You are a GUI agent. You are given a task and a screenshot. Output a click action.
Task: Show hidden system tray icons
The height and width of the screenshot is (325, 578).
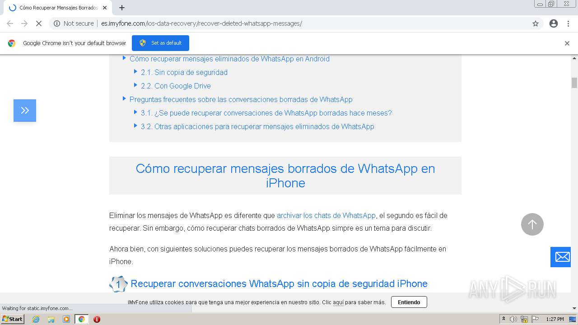point(503,319)
